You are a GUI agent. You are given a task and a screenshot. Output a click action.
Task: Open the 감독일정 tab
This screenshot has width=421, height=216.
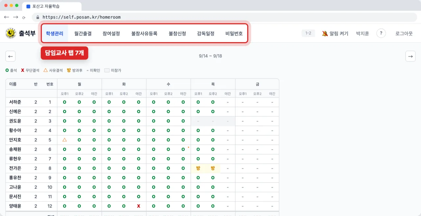(x=206, y=33)
